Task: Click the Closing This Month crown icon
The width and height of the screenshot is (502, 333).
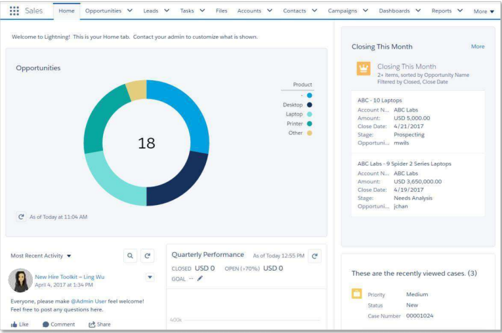Action: (x=364, y=68)
